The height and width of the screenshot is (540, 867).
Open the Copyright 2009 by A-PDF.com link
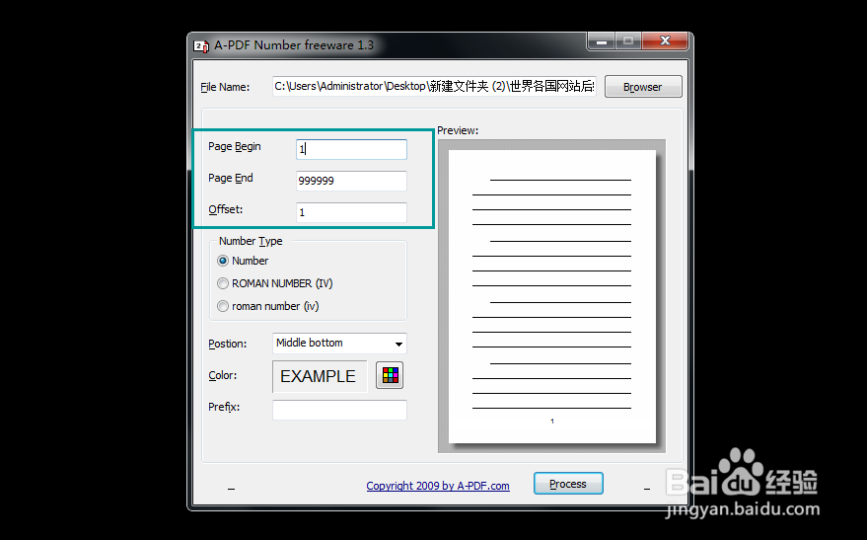tap(438, 486)
